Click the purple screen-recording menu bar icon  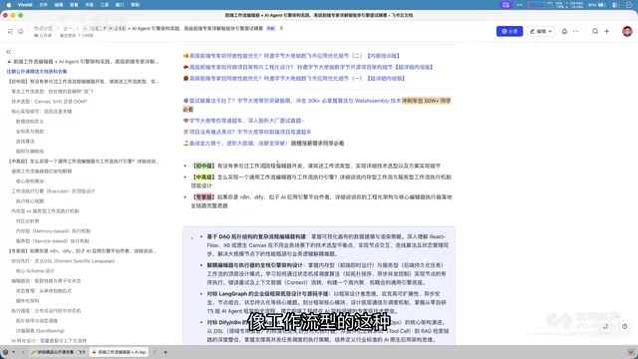(x=505, y=5)
